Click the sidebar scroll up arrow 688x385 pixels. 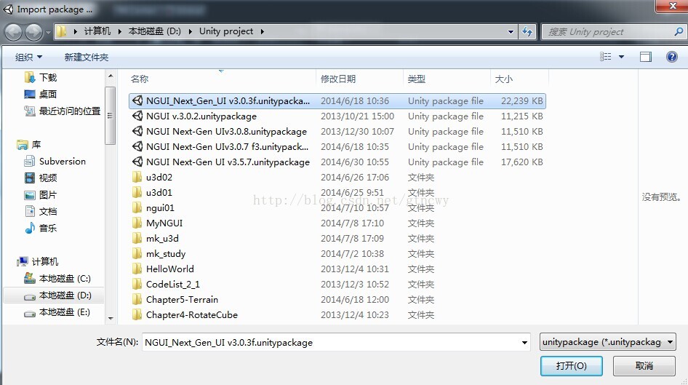pyautogui.click(x=111, y=76)
